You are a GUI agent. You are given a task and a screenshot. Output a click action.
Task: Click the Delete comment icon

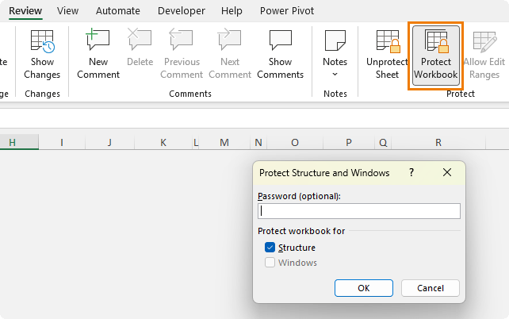click(x=140, y=48)
